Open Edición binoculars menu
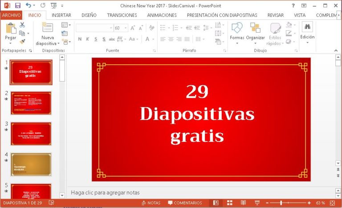 pyautogui.click(x=307, y=33)
